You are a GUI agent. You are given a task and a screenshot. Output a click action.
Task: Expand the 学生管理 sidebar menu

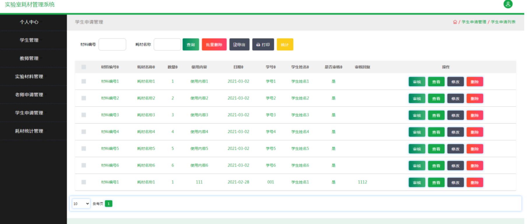click(x=29, y=40)
